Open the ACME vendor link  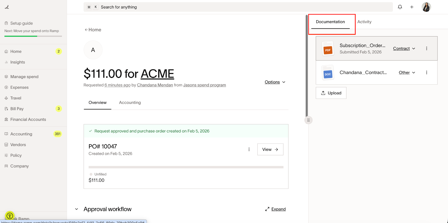tap(157, 74)
